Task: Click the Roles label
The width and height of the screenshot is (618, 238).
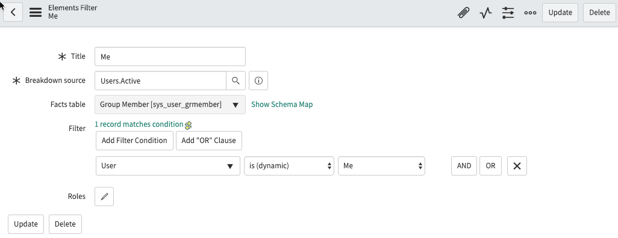Action: [76, 197]
